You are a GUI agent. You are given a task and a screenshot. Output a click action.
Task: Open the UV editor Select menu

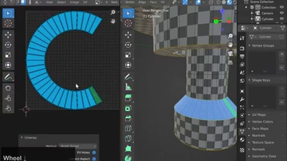click(x=61, y=2)
